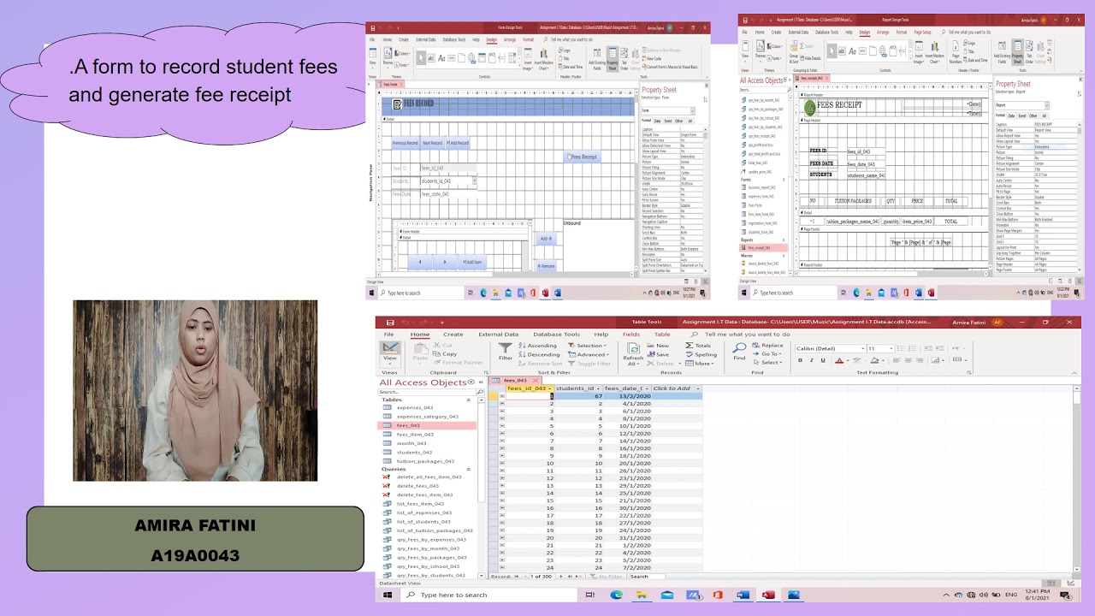Image resolution: width=1095 pixels, height=616 pixels.
Task: Click Logo in the Fees Form design ribbon
Action: (566, 50)
